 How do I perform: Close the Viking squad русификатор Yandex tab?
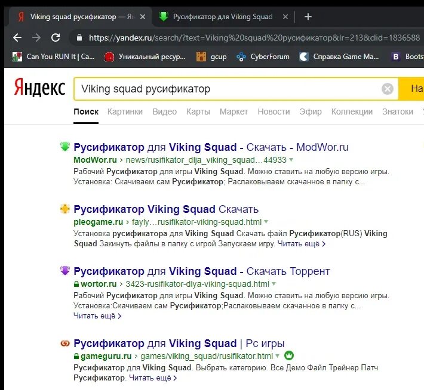click(143, 17)
